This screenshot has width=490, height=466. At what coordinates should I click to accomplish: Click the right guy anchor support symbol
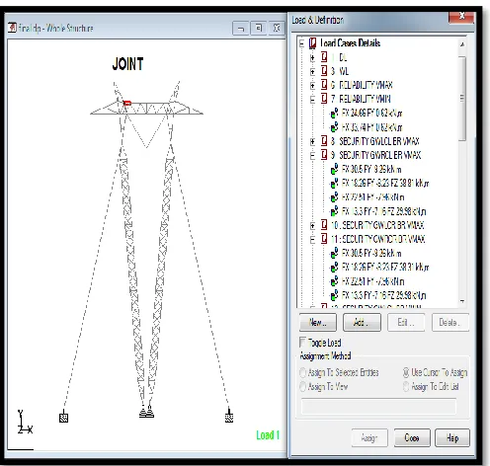coord(229,417)
